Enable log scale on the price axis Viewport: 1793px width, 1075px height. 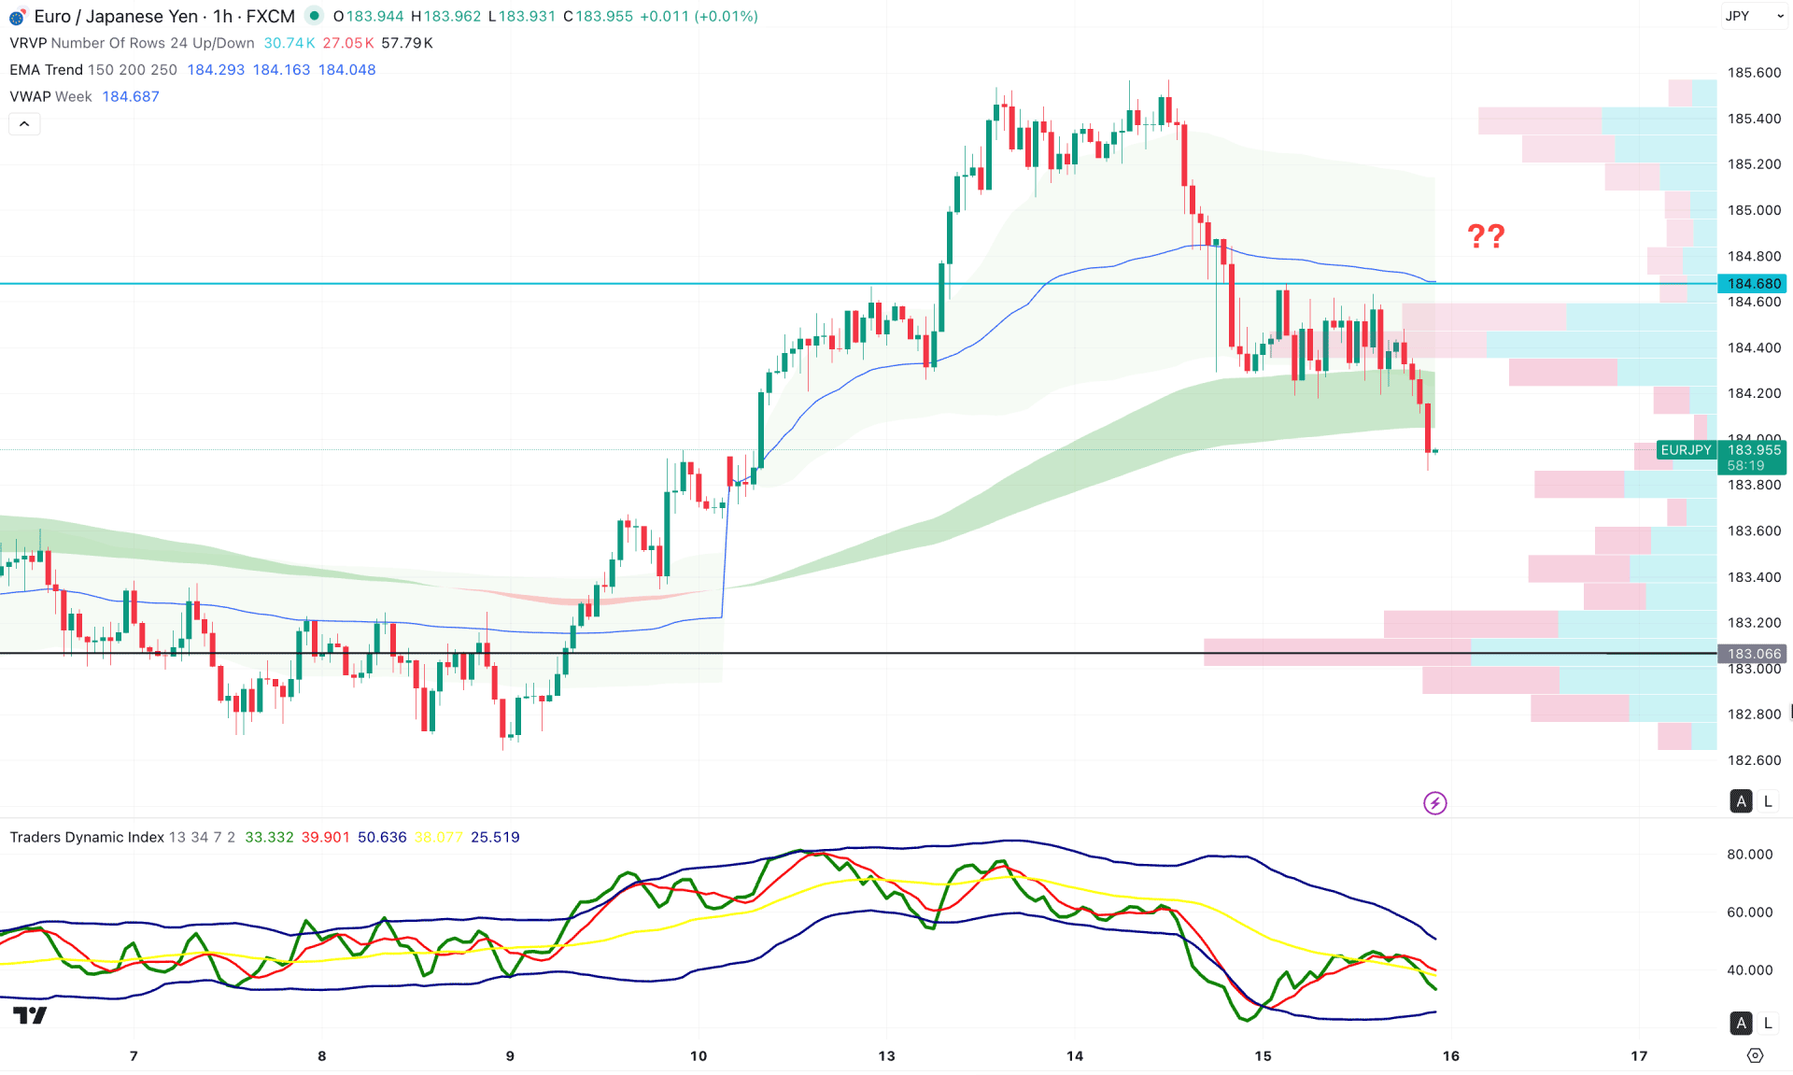[x=1768, y=801]
